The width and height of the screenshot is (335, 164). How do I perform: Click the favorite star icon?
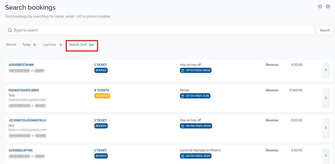tap(320, 7)
